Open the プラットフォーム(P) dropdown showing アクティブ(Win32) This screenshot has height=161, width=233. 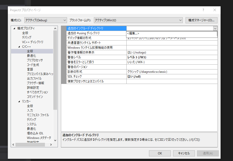tap(181, 20)
